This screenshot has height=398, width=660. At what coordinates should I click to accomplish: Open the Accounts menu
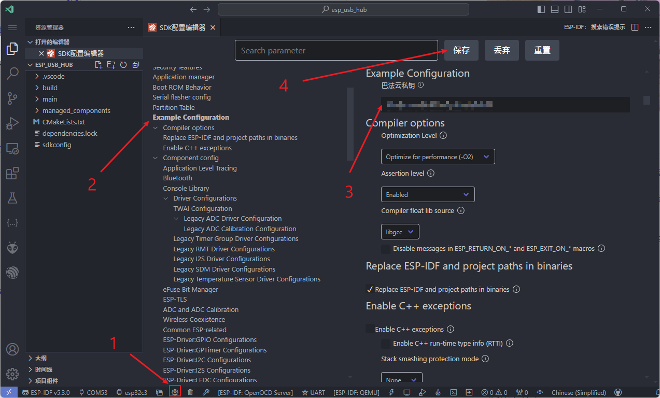tap(12, 349)
